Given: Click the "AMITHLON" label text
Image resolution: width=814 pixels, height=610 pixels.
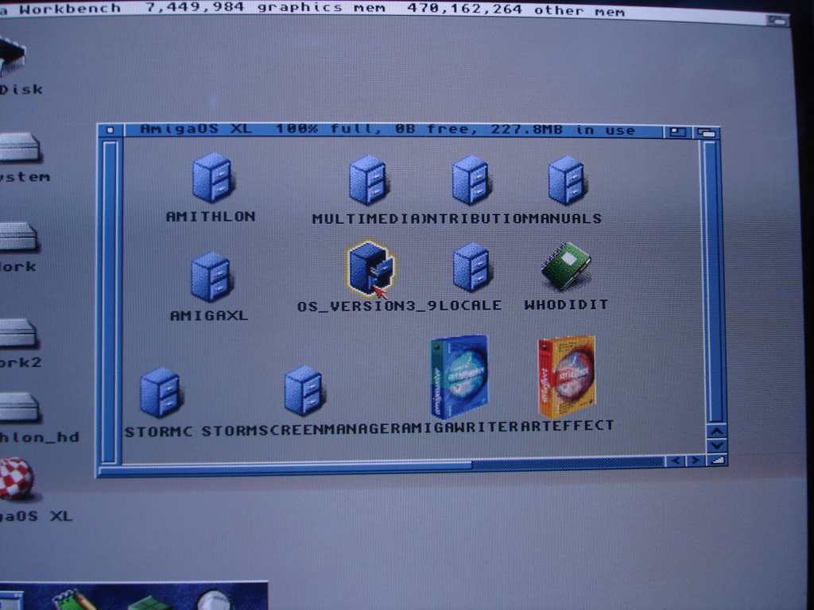Looking at the screenshot, I should 210,216.
